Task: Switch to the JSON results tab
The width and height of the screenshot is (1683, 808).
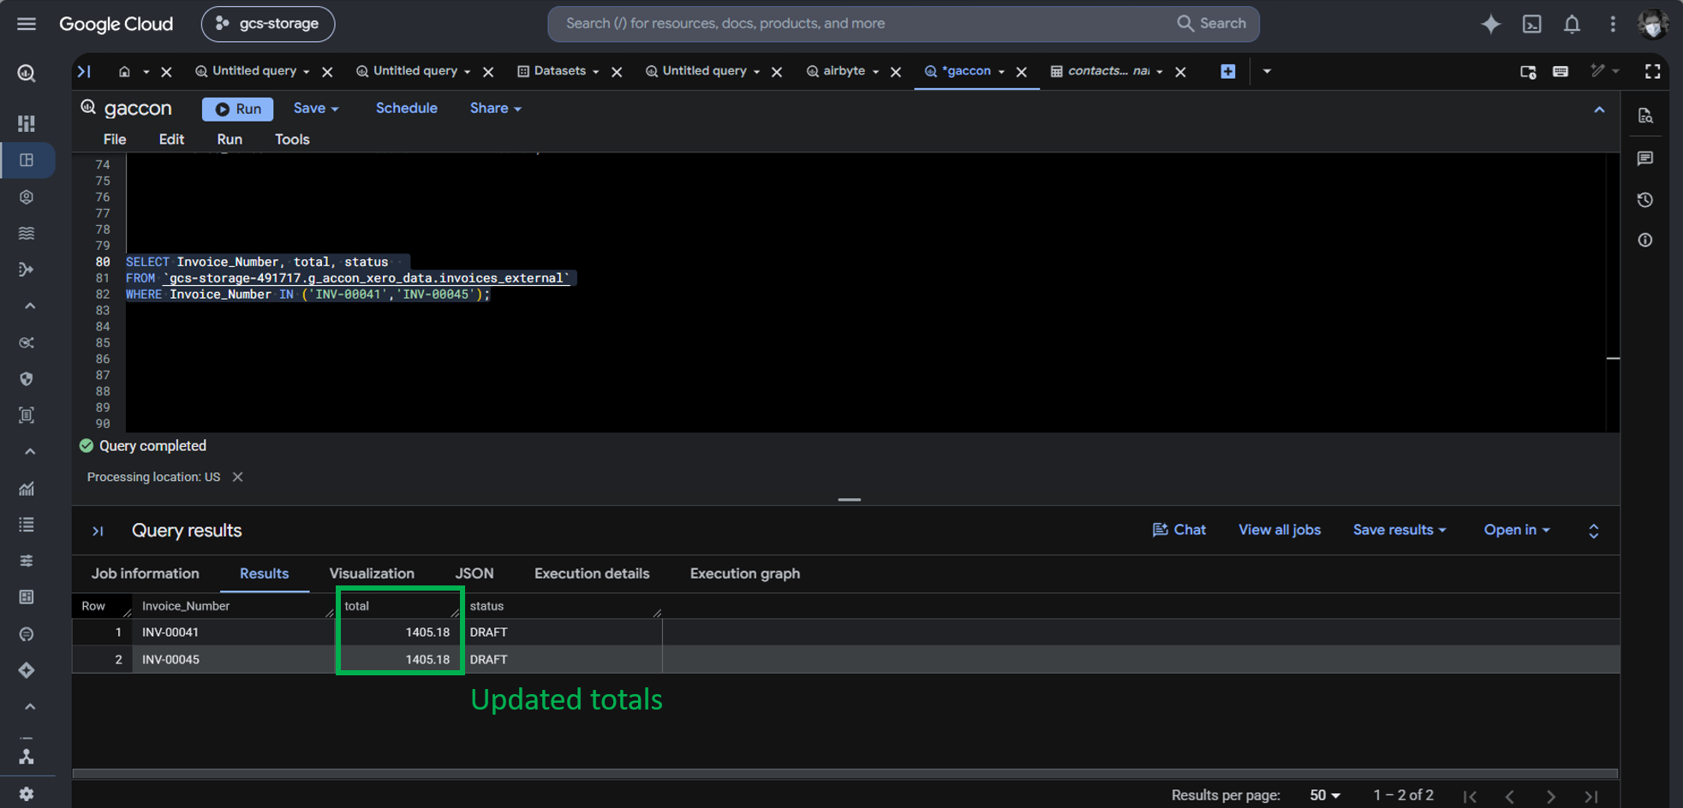Action: pyautogui.click(x=474, y=573)
